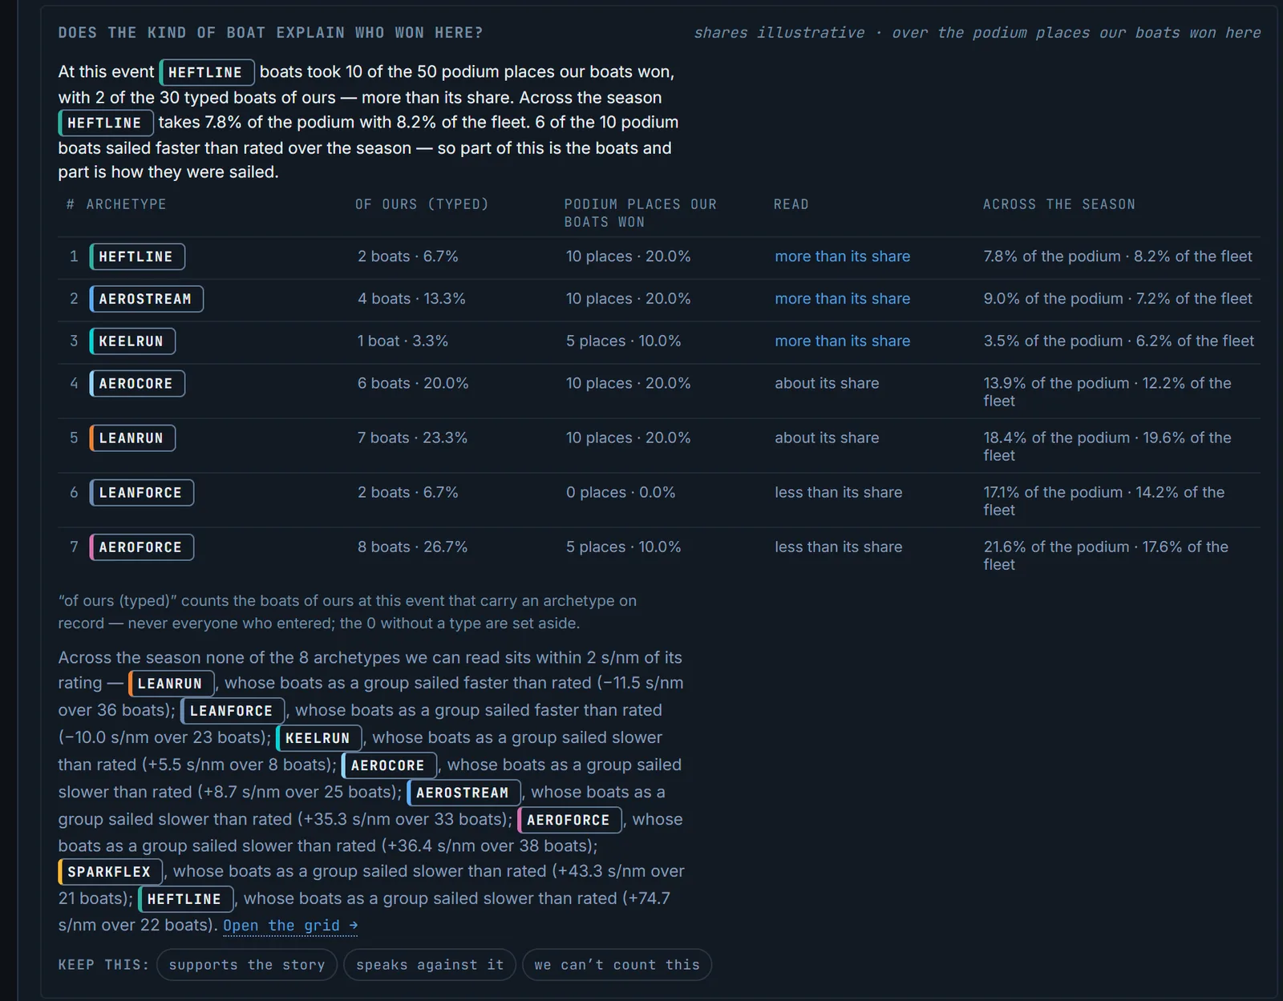Image resolution: width=1283 pixels, height=1001 pixels.
Task: Choose 'speaks against it' option
Action: coord(430,965)
